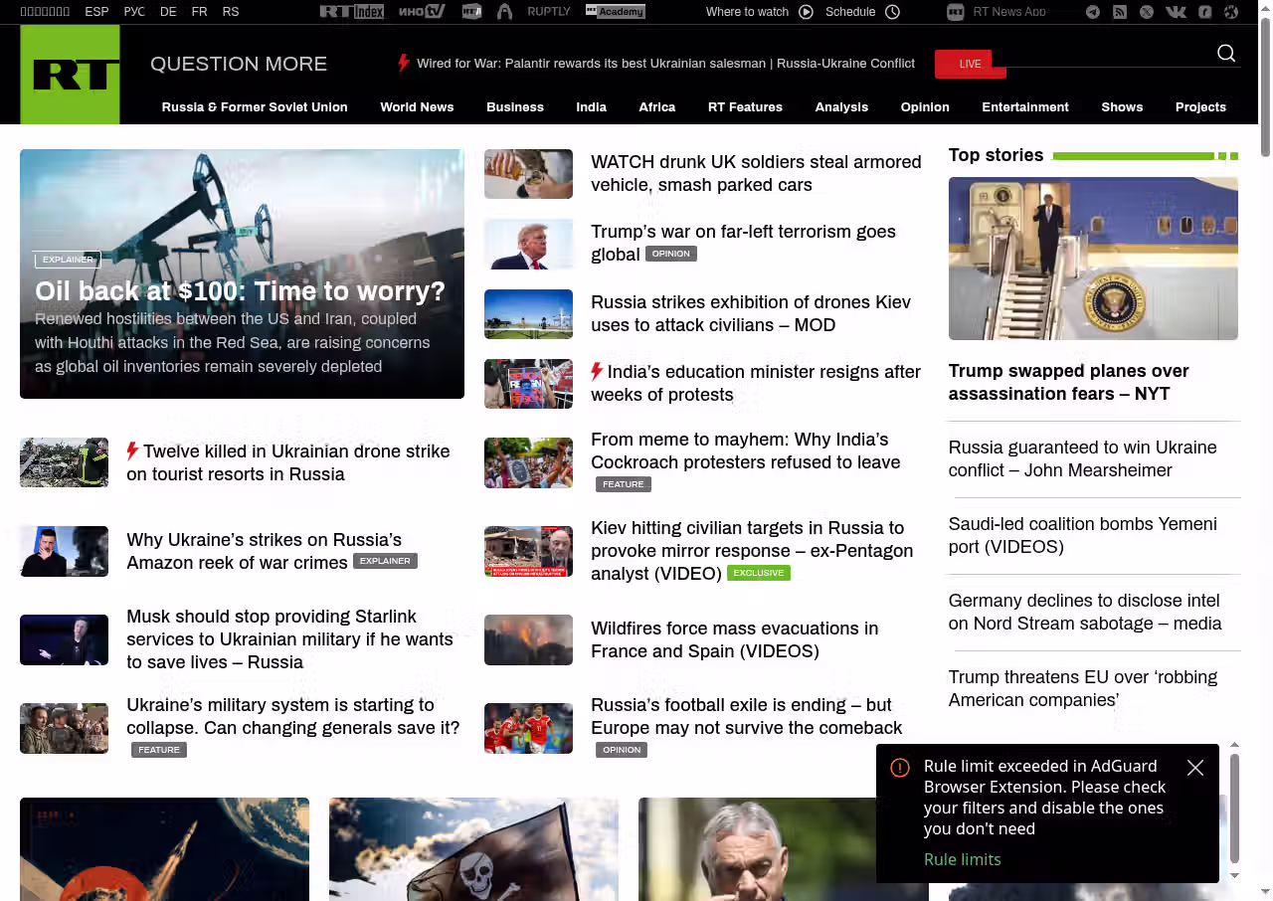Open Oil back at $100 headline
This screenshot has width=1273, height=901.
240,291
